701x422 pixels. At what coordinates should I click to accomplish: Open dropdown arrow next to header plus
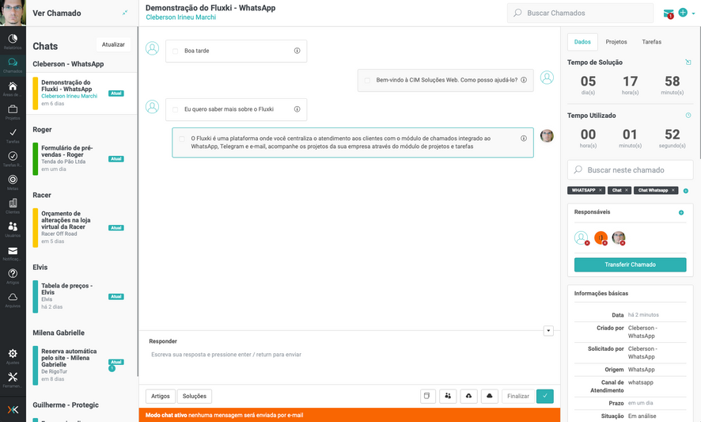[693, 13]
